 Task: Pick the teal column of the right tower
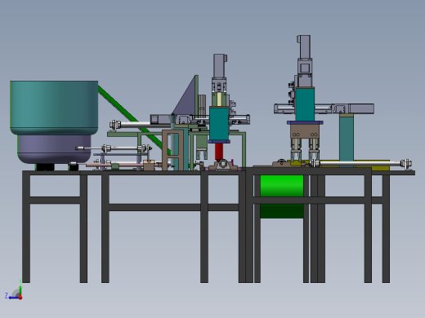[x=305, y=104]
